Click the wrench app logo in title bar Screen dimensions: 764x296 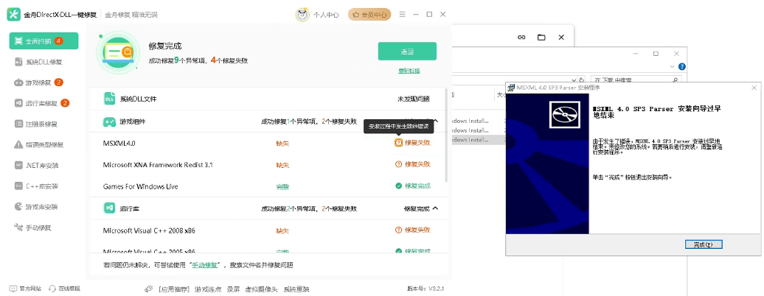[13, 15]
